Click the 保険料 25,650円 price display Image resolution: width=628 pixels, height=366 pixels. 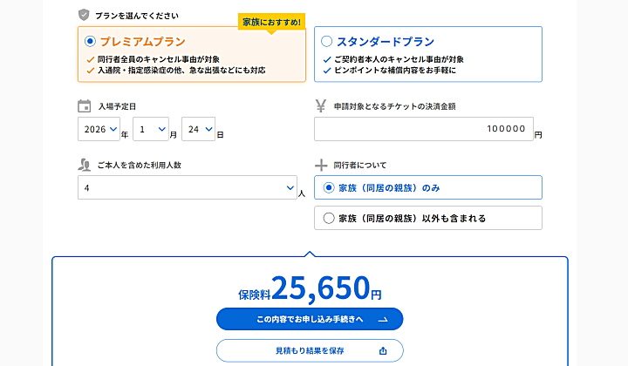pos(310,287)
